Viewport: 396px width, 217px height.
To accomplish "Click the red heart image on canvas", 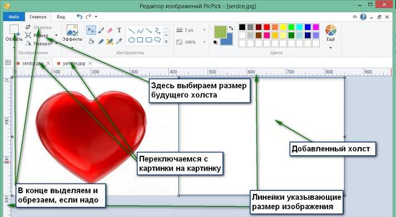I will coord(91,136).
